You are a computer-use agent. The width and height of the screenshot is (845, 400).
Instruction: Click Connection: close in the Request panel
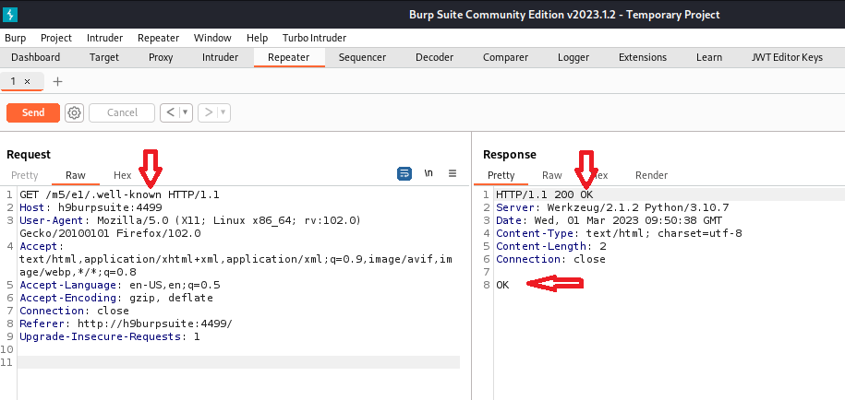(75, 311)
